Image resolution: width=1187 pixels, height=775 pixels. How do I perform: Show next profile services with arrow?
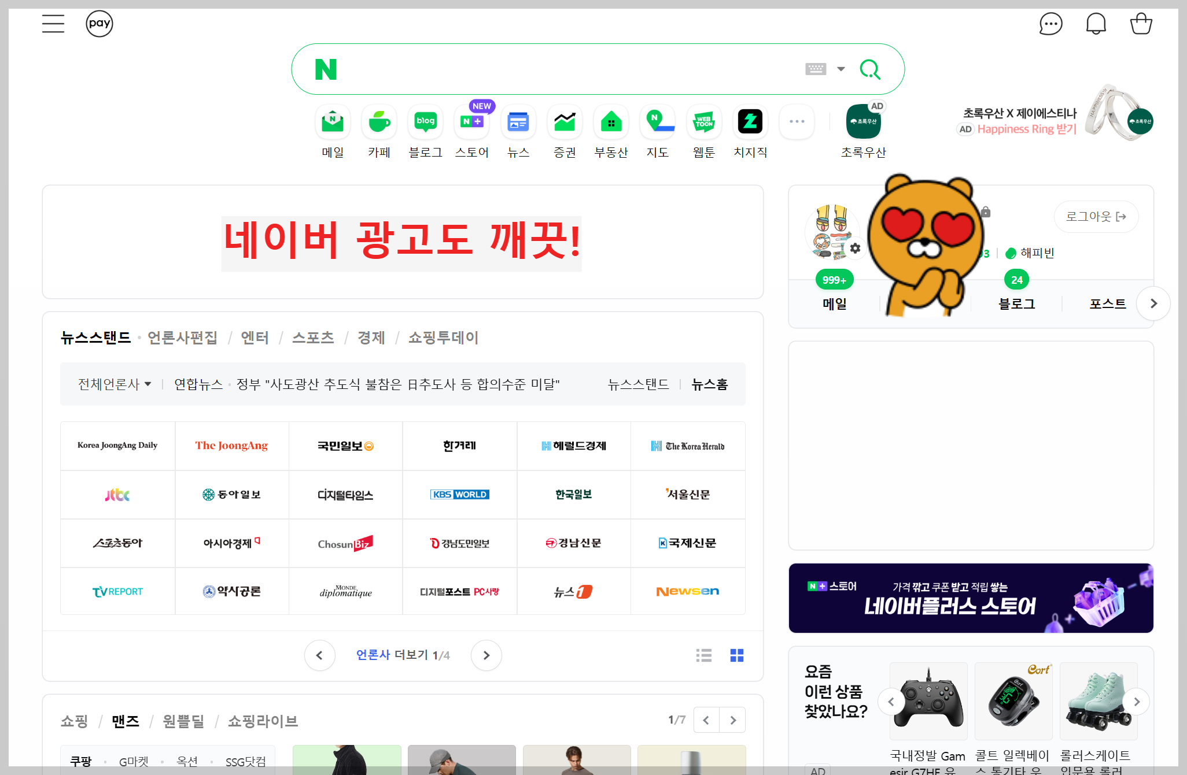[1153, 303]
